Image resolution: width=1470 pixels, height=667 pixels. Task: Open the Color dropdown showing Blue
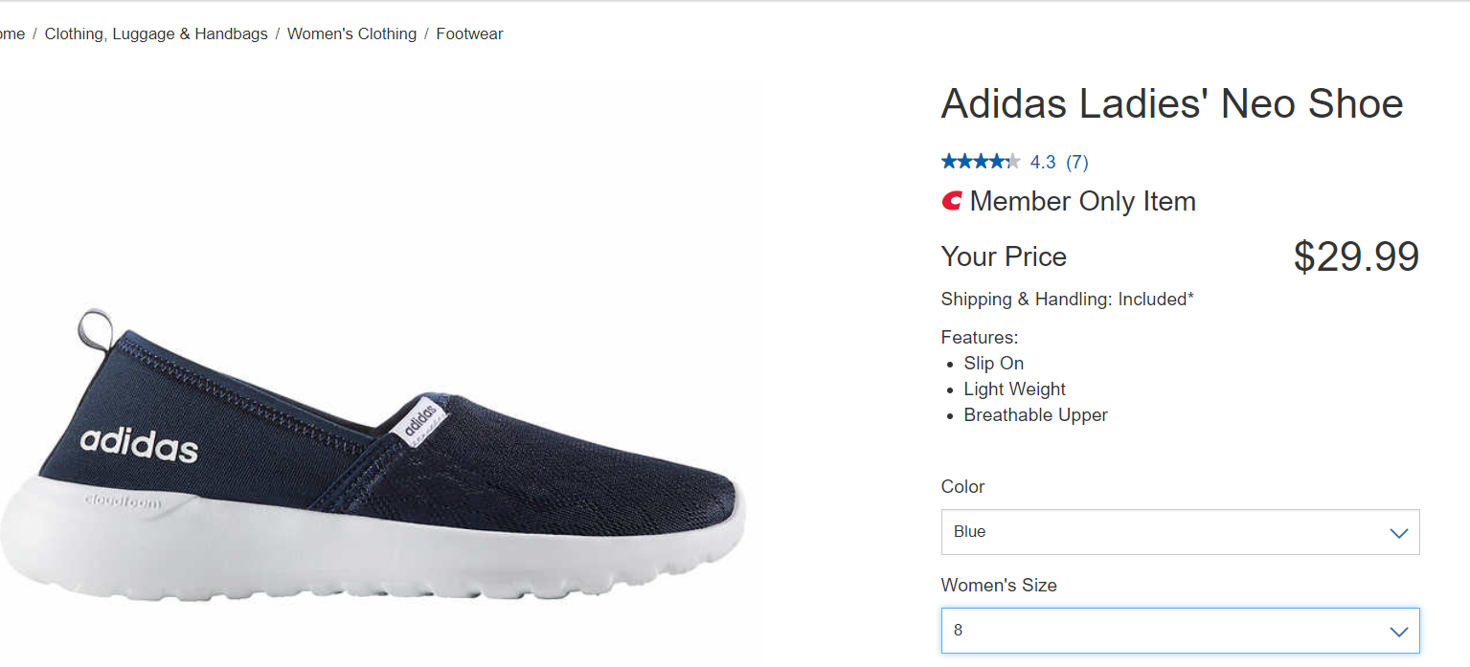click(x=1180, y=532)
